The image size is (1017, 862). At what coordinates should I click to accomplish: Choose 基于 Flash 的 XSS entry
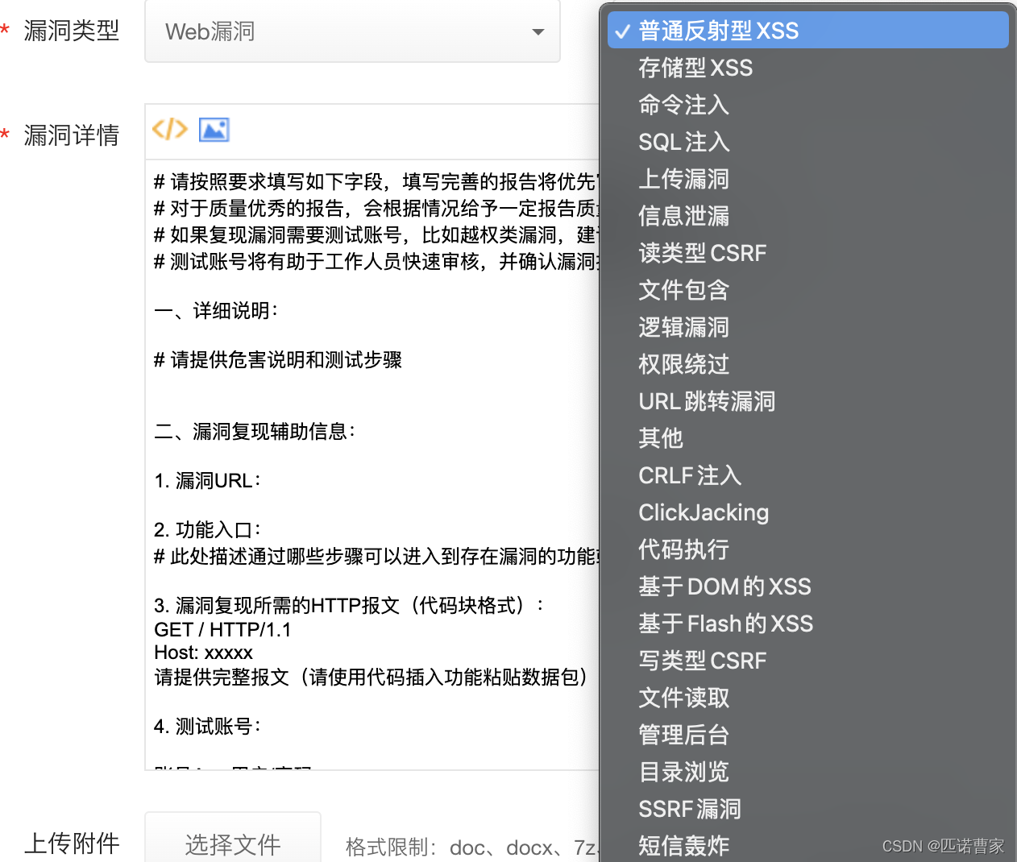(807, 624)
